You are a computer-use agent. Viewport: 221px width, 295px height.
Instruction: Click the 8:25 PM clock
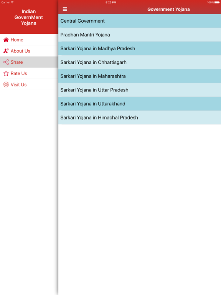pos(110,2)
